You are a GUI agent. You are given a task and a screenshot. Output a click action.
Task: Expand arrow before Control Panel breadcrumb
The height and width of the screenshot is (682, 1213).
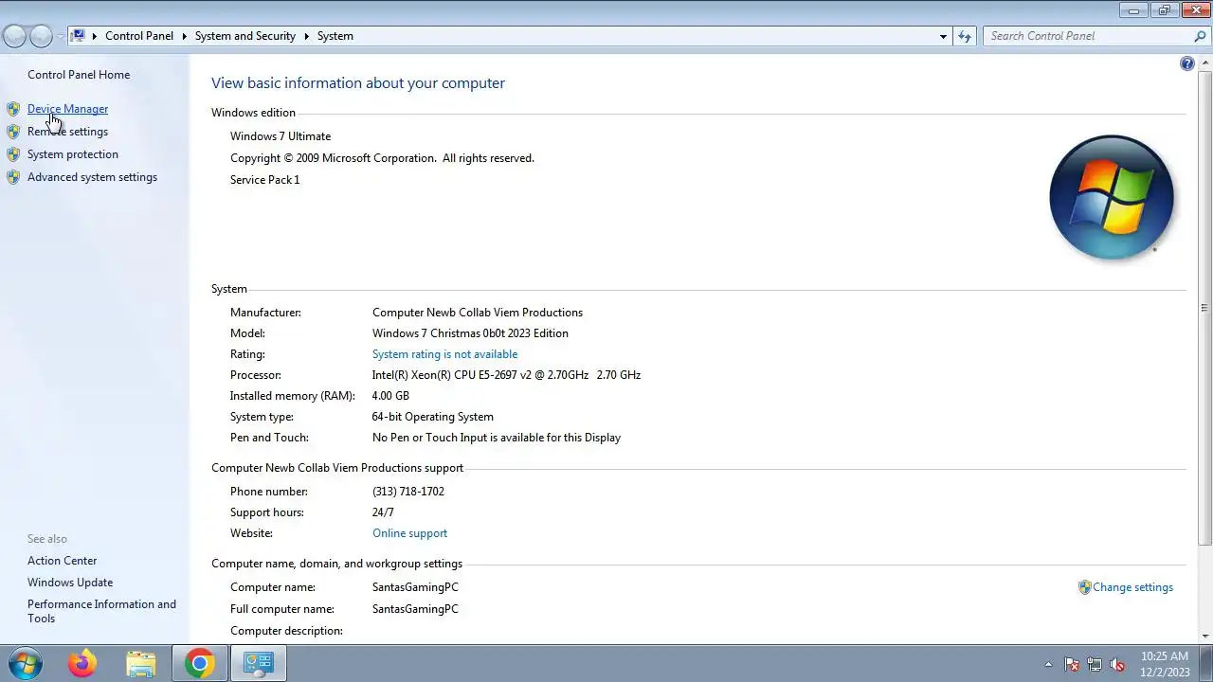[x=95, y=36]
